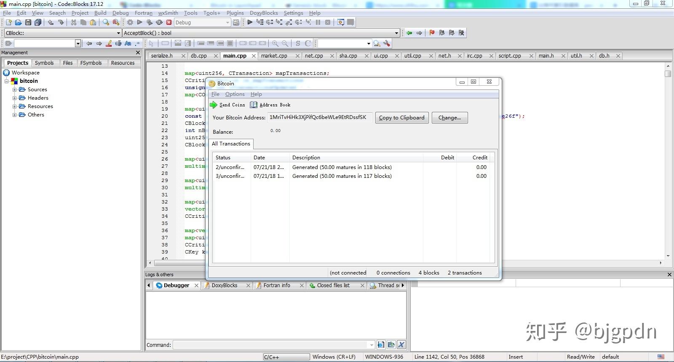The height and width of the screenshot is (362, 674).
Task: Click the Zoom in magnifier icon
Action: pos(275,43)
